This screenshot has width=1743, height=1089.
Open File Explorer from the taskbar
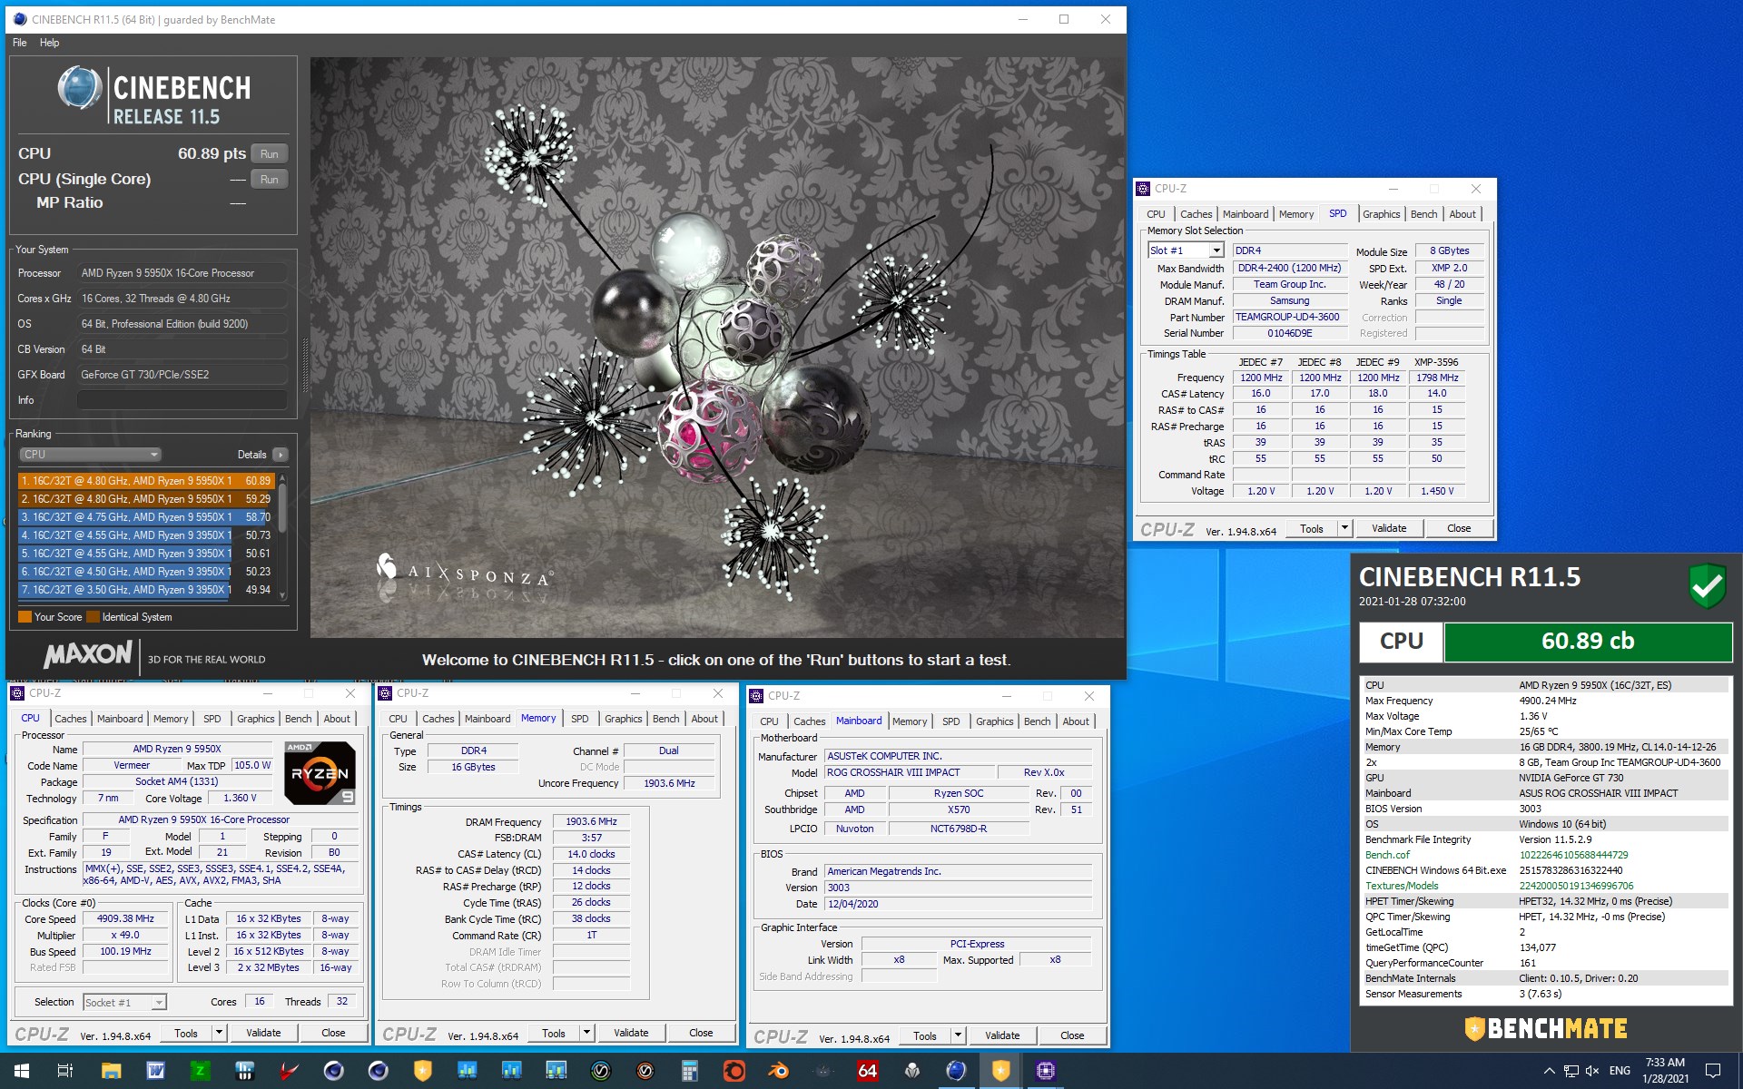tap(111, 1071)
